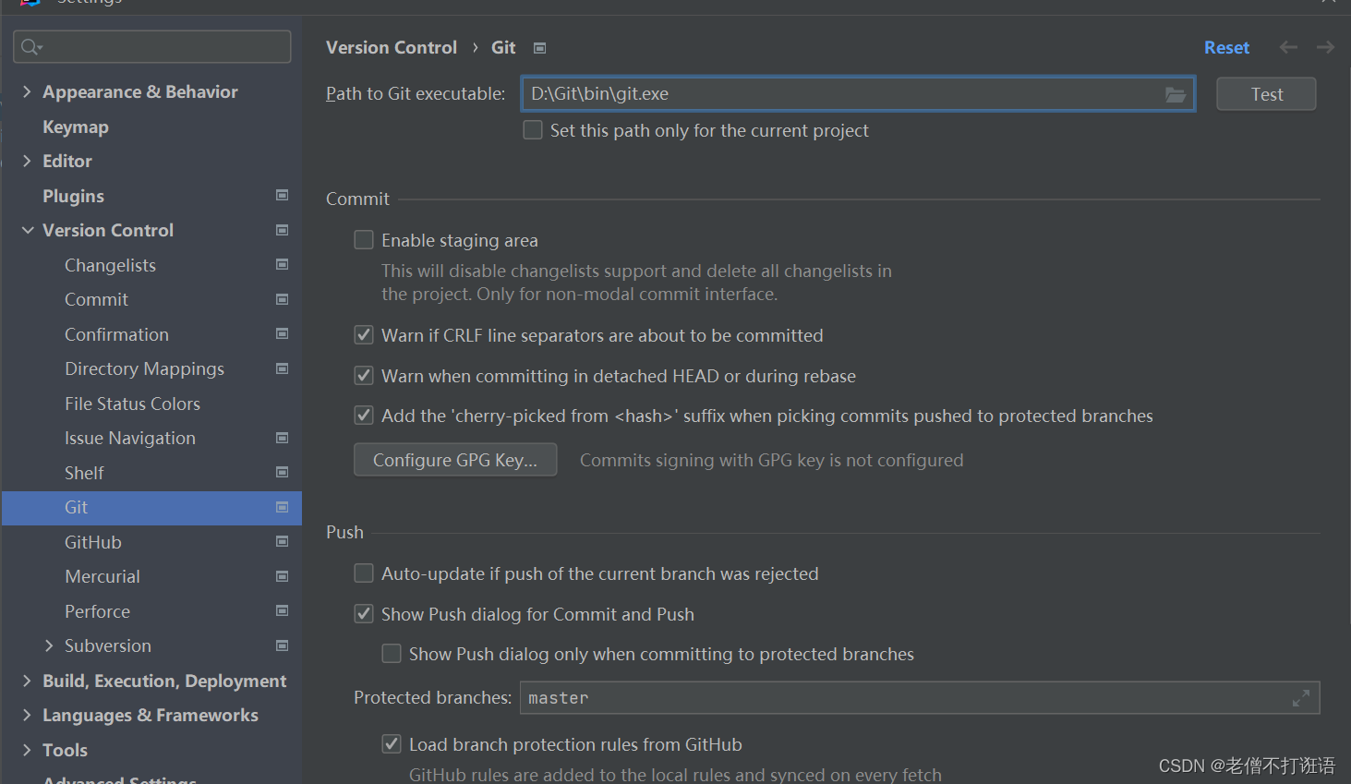Viewport: 1351px width, 784px height.
Task: Select Perforce settings page
Action: coord(97,611)
